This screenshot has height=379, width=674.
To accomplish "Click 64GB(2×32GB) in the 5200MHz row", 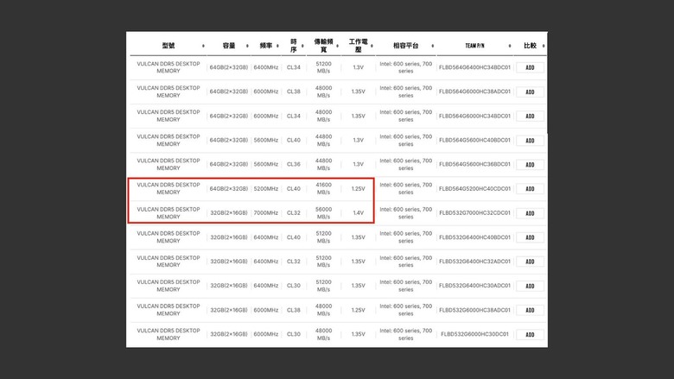I will (x=229, y=188).
